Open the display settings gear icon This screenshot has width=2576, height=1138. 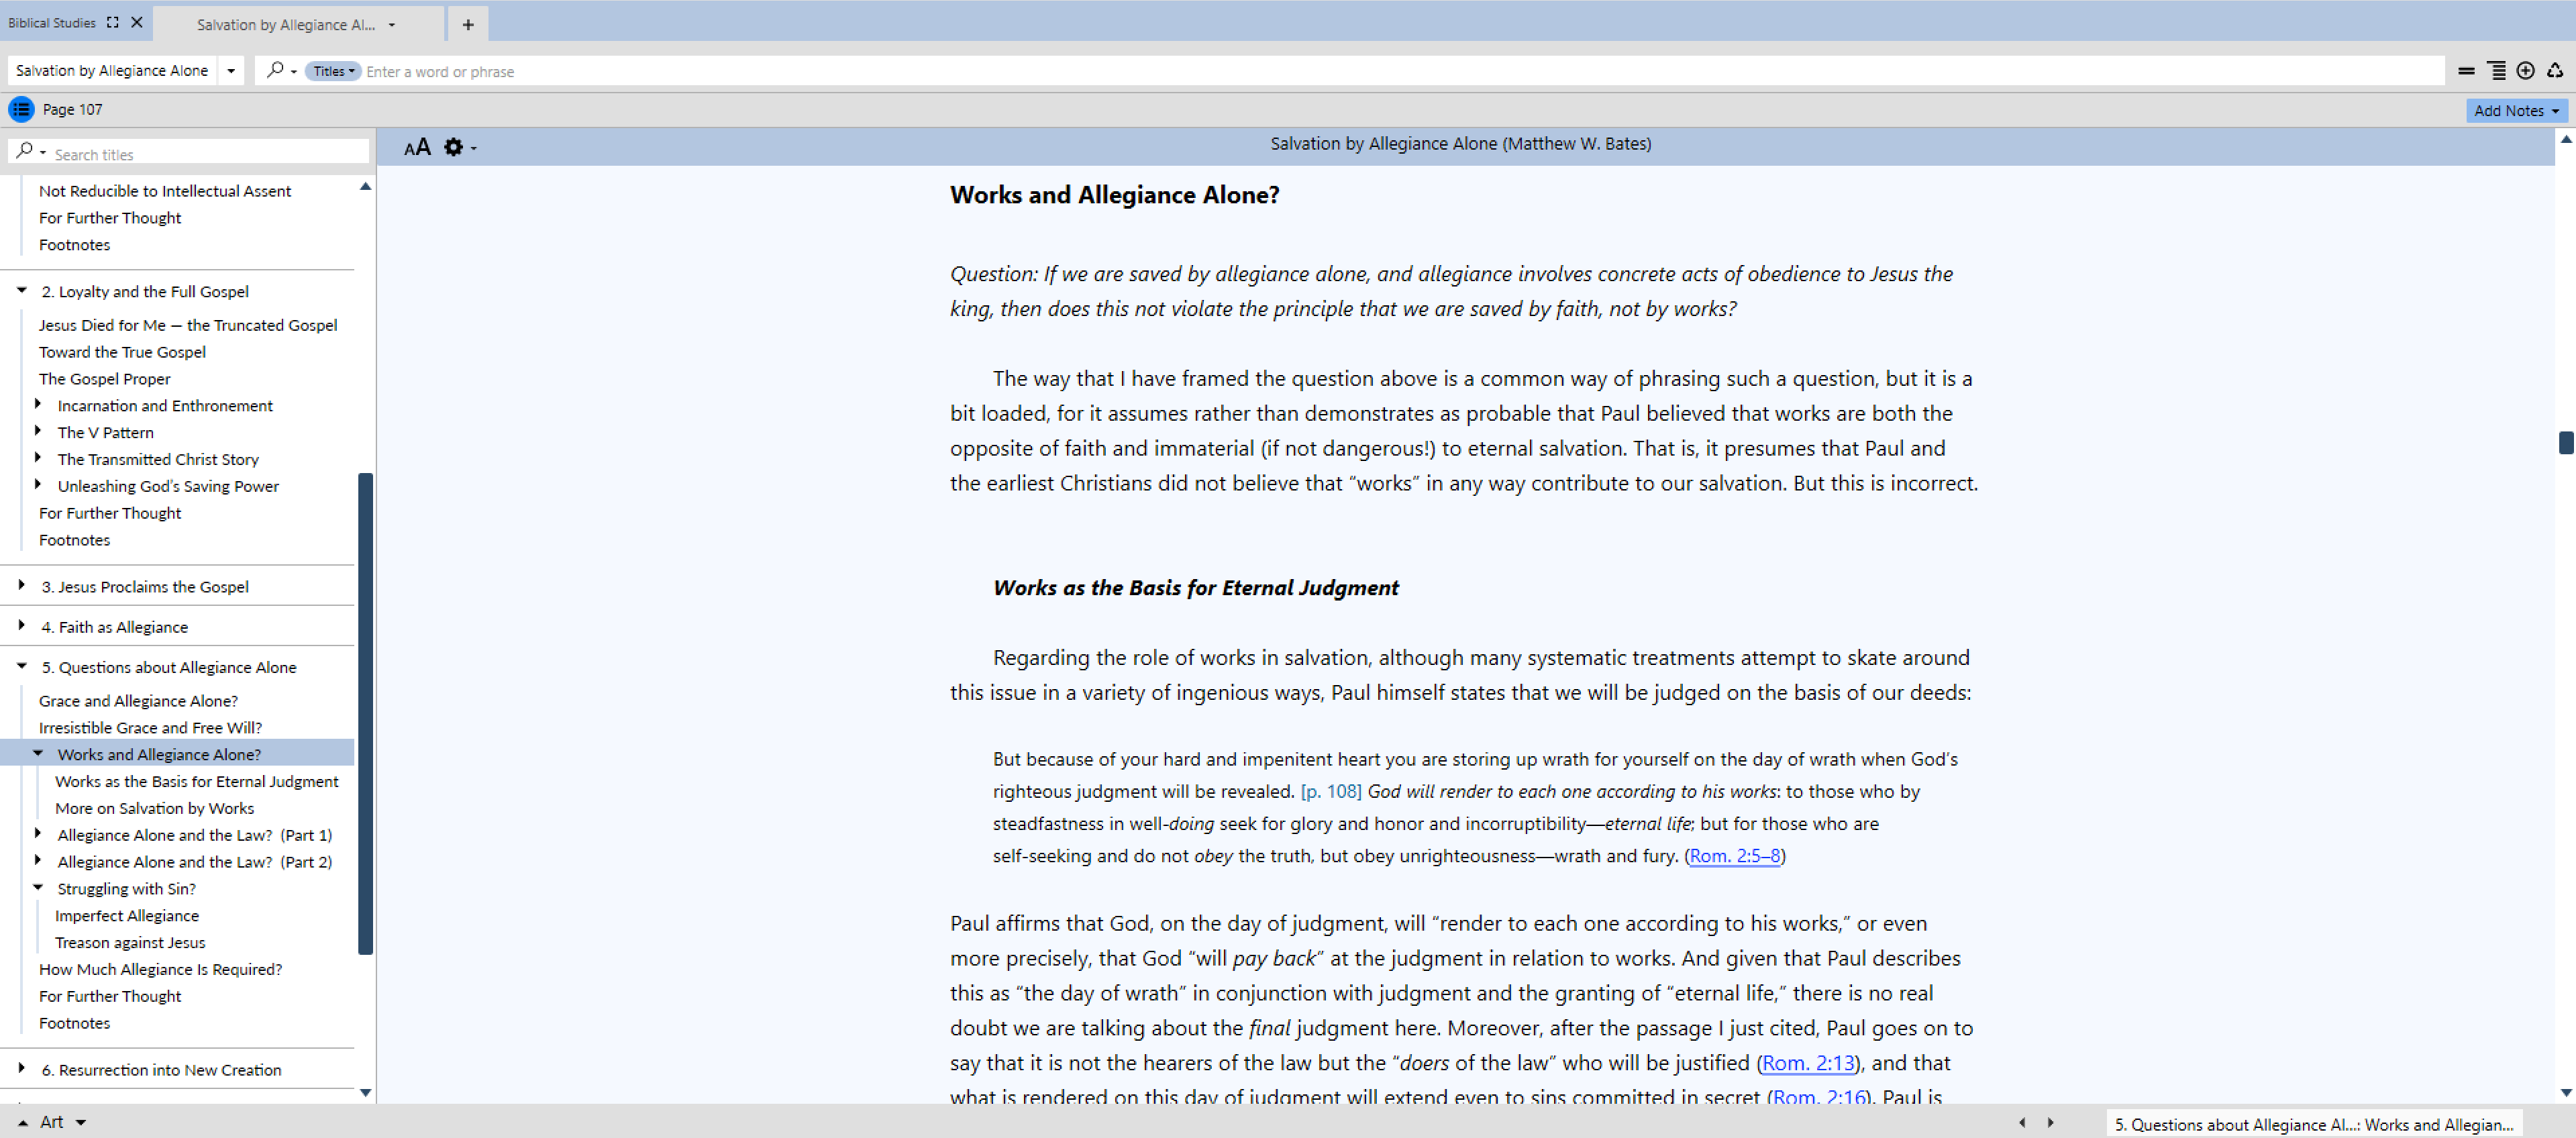tap(453, 148)
